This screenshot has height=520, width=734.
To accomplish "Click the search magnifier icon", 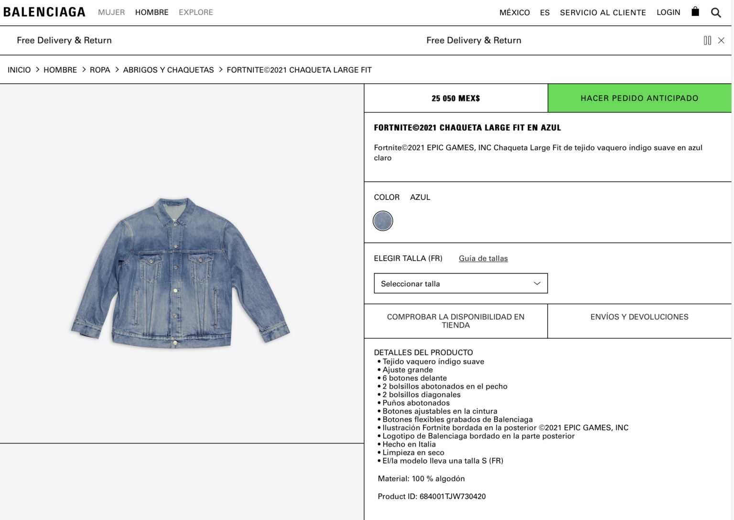I will point(716,12).
